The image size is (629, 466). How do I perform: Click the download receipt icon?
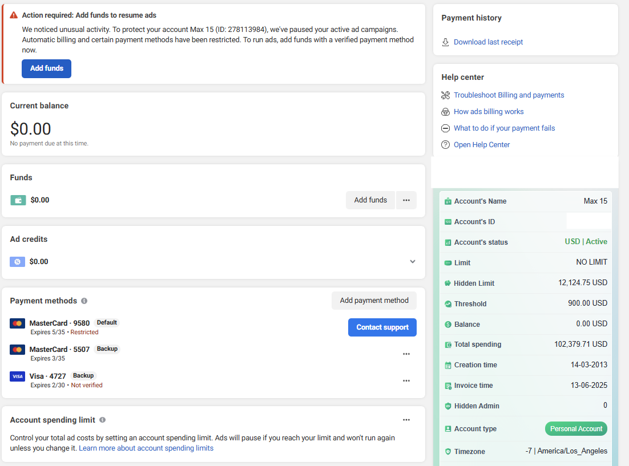pyautogui.click(x=445, y=42)
